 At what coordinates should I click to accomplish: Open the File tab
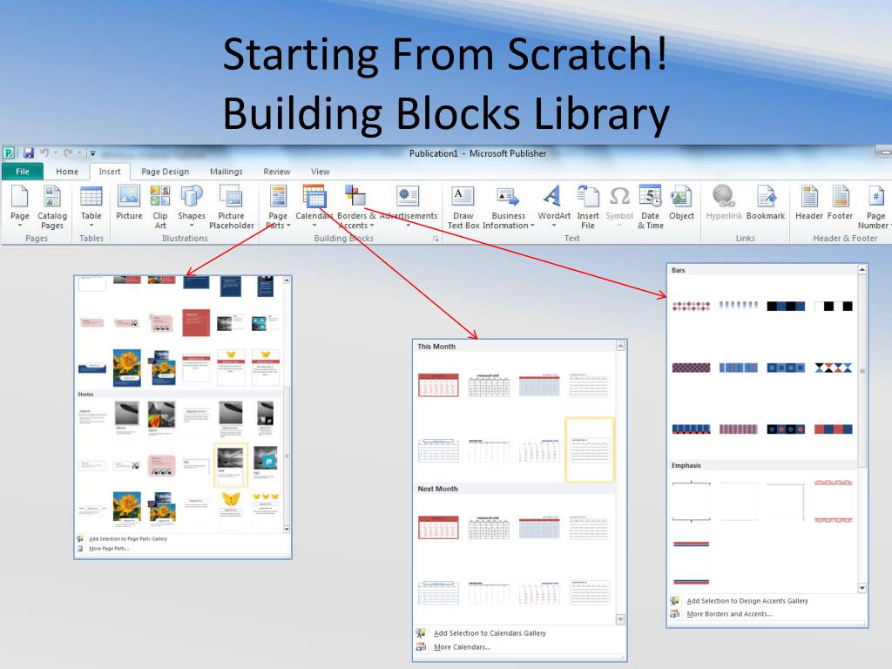tap(22, 172)
